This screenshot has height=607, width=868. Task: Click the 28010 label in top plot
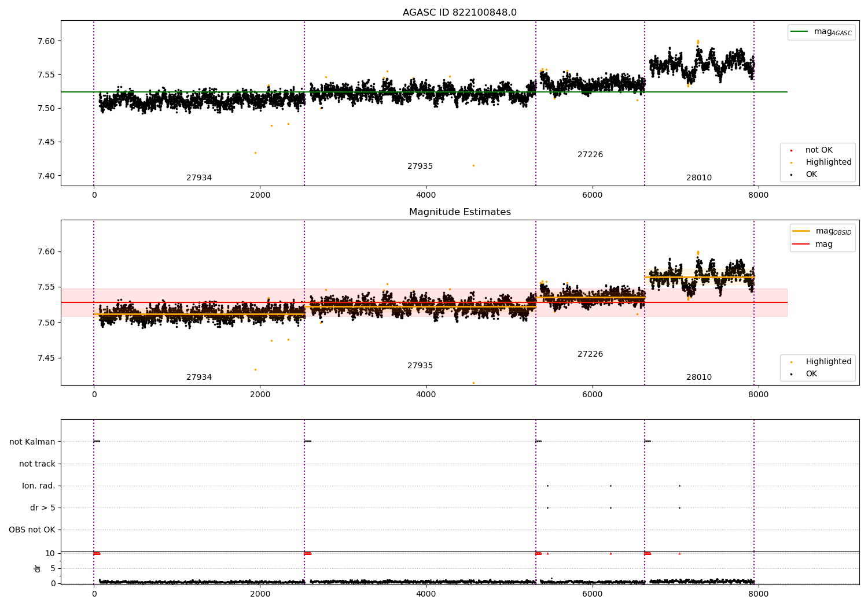[699, 178]
